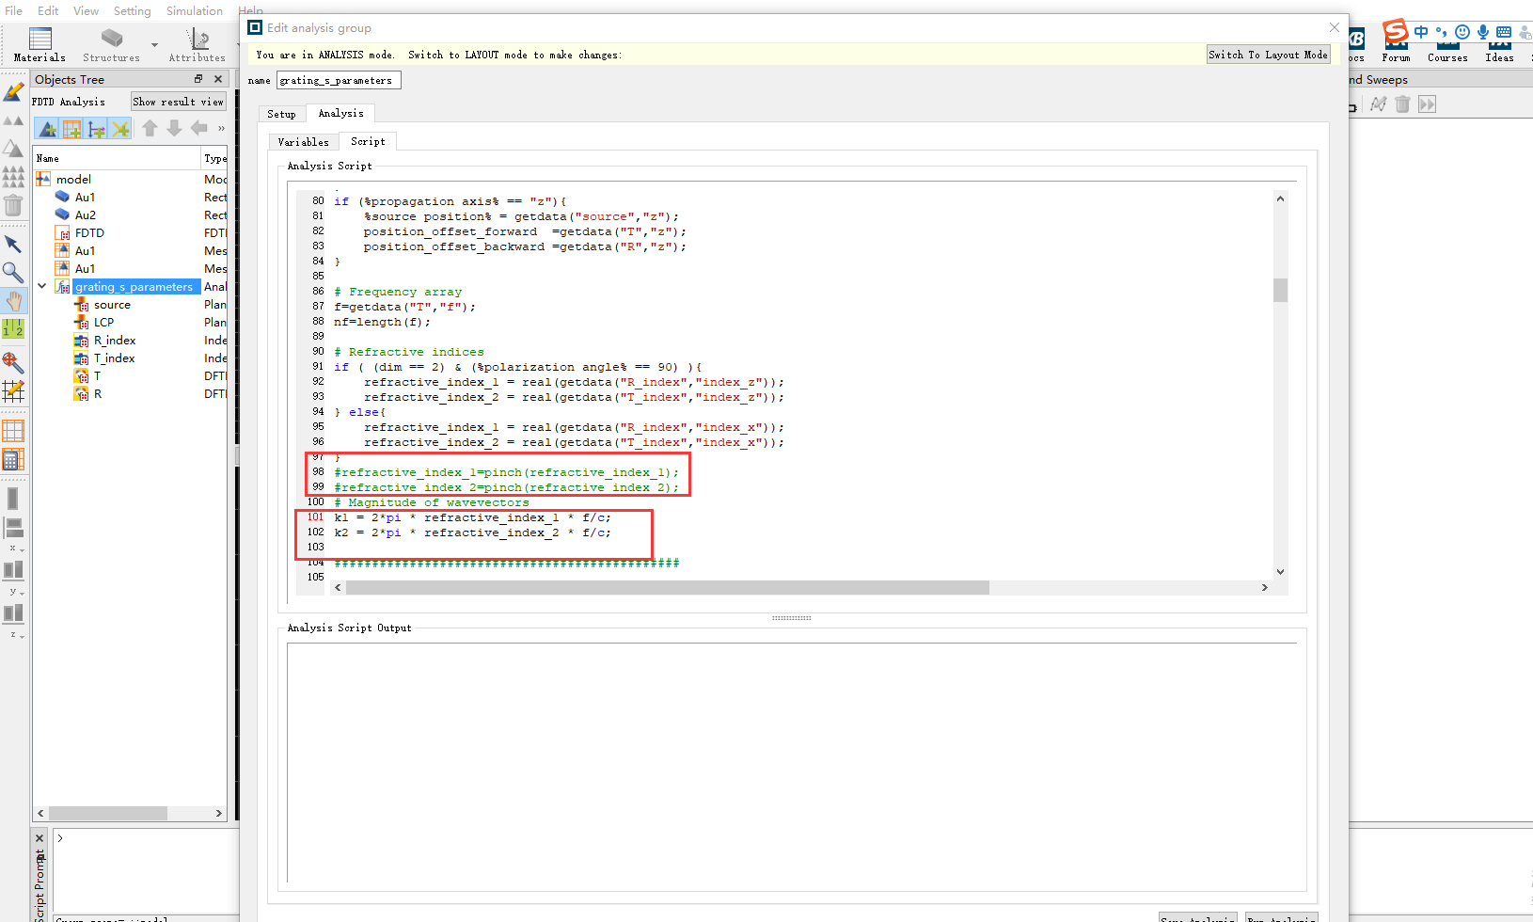Open the Edit menu

[x=48, y=10]
